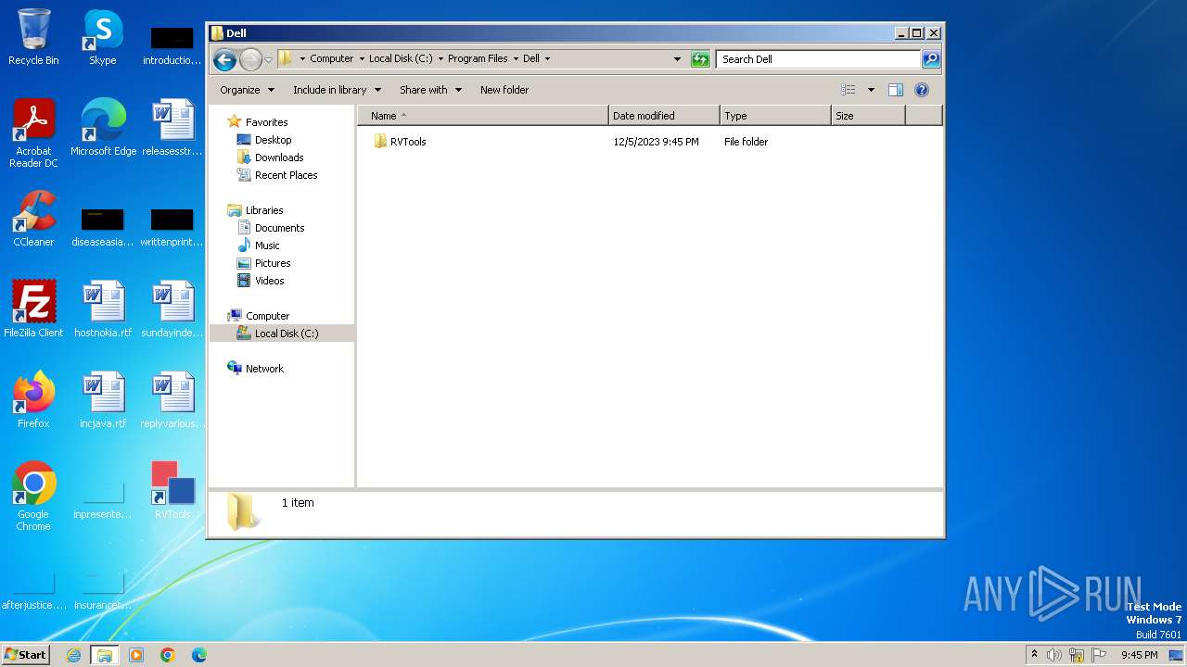
Task: Click Computer in the address breadcrumb
Action: coord(331,58)
